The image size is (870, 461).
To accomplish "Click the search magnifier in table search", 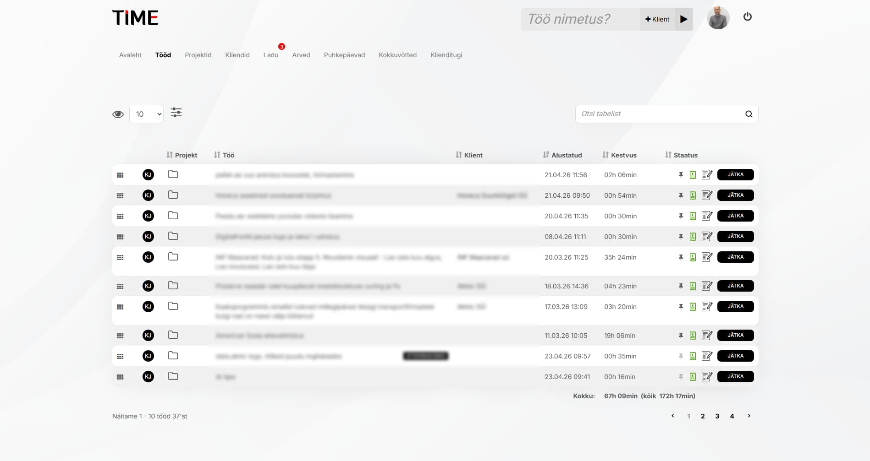I will 749,114.
